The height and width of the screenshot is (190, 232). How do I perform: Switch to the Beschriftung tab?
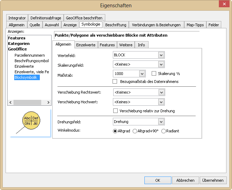click(116, 25)
